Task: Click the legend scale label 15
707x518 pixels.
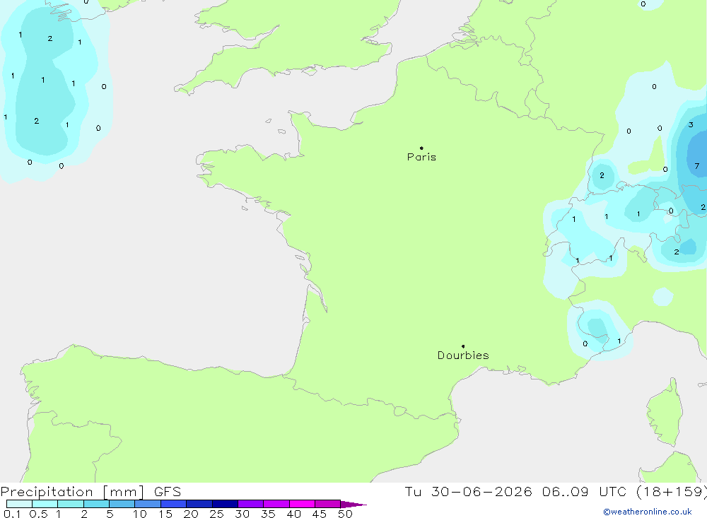Action: pos(165,514)
